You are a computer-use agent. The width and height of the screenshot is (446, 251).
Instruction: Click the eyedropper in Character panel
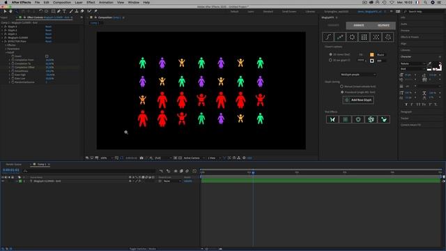429,63
